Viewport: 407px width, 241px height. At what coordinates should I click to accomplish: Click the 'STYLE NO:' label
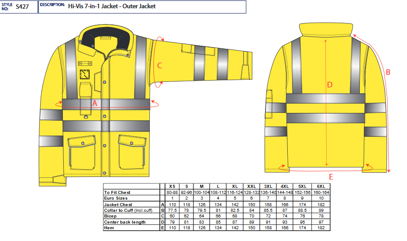(x=7, y=7)
